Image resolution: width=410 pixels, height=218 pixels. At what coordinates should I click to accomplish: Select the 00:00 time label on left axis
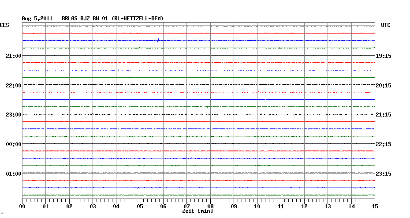point(14,144)
